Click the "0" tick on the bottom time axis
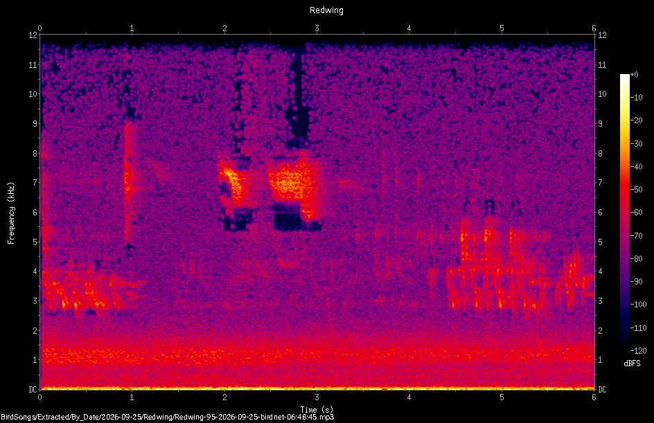 coord(39,397)
